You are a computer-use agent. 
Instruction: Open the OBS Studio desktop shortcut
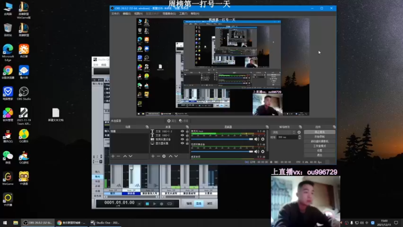[24, 93]
